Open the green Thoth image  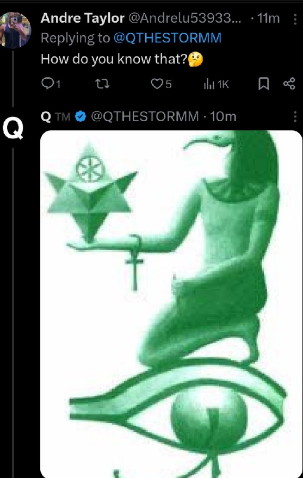coord(171,304)
